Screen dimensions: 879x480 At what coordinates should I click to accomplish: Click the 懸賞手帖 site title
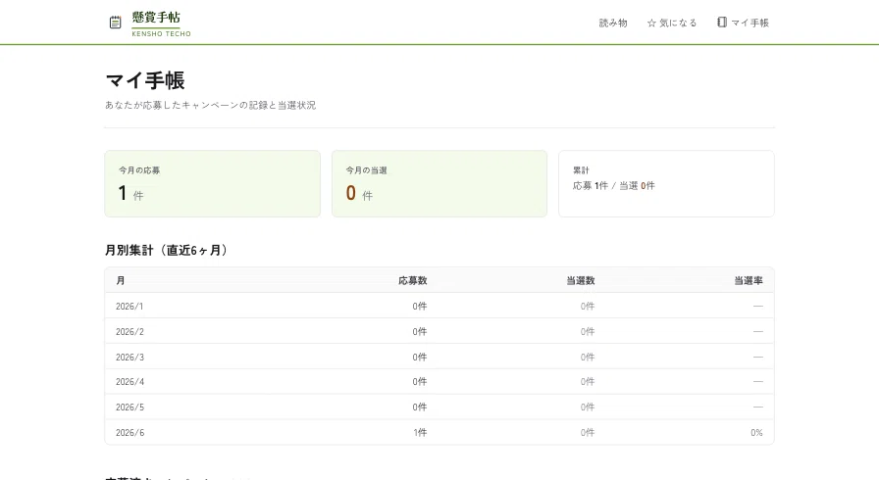tap(156, 18)
